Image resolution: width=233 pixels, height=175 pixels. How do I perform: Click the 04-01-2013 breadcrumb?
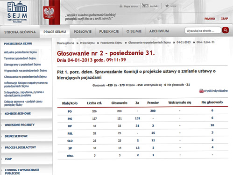click(x=184, y=42)
